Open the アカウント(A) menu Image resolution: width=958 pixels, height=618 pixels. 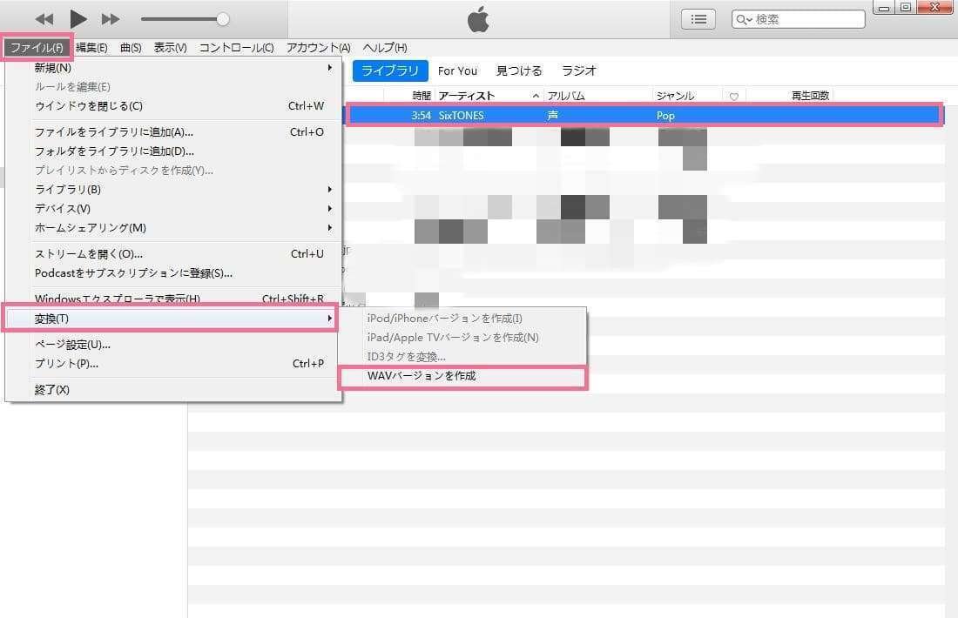[318, 48]
